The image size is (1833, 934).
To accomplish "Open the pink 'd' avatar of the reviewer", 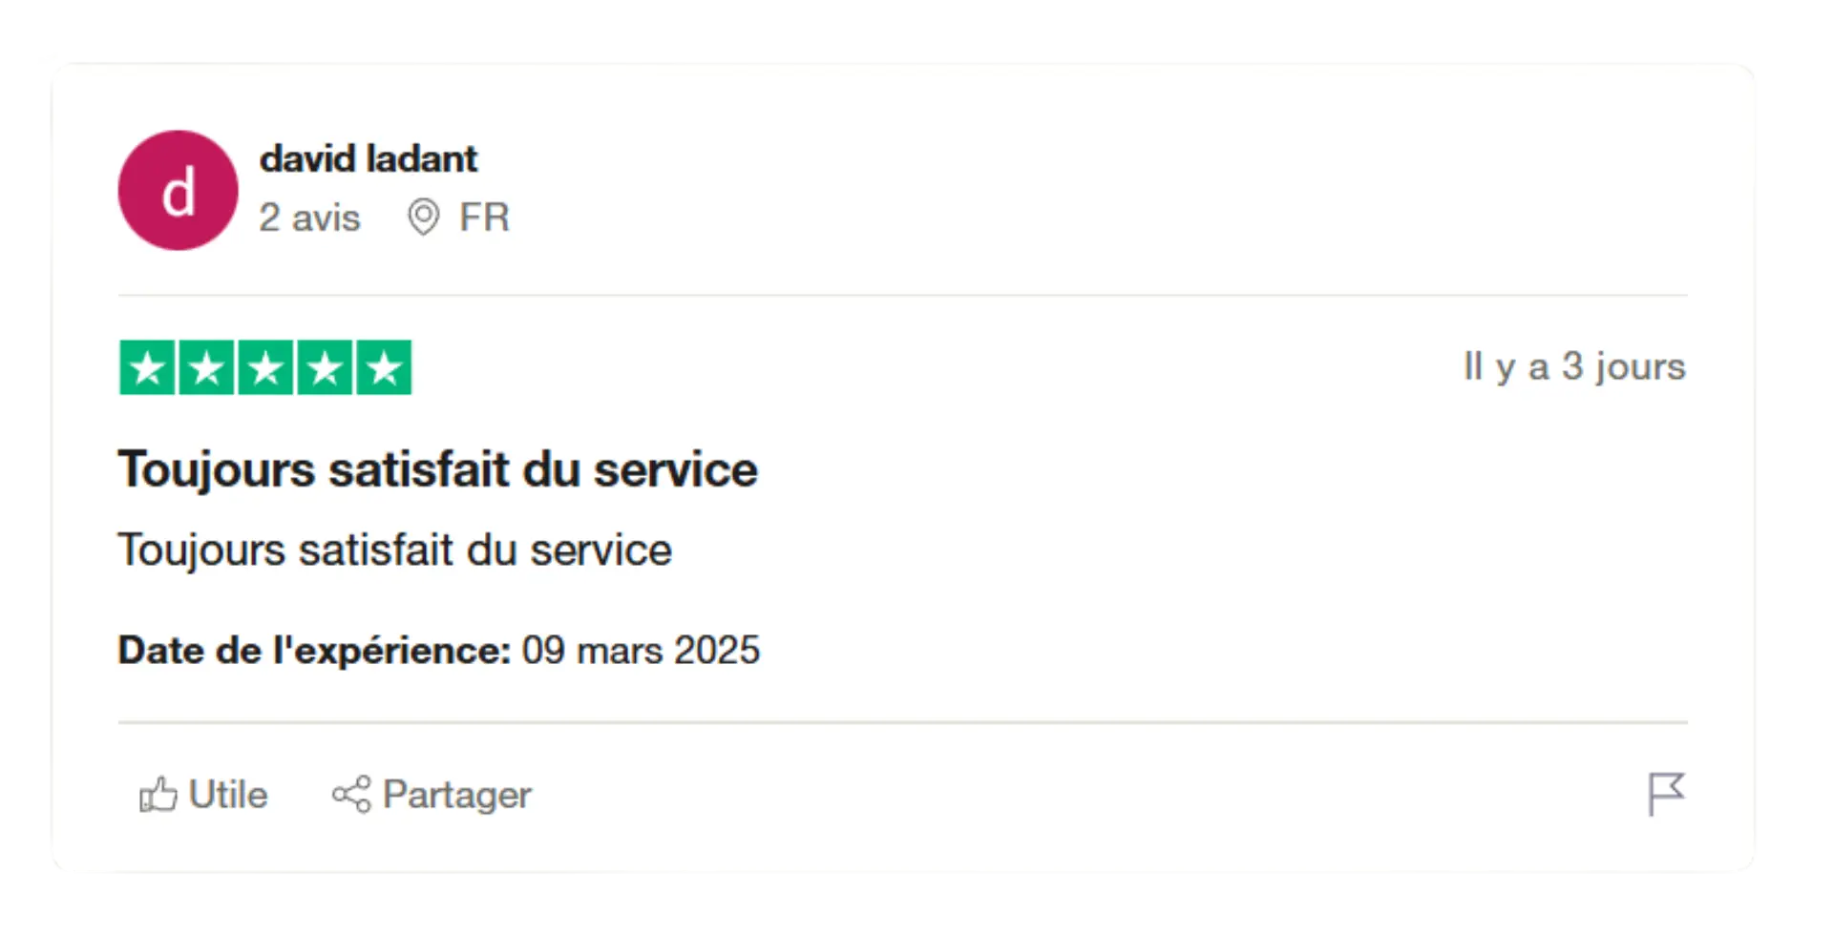I will click(x=178, y=191).
